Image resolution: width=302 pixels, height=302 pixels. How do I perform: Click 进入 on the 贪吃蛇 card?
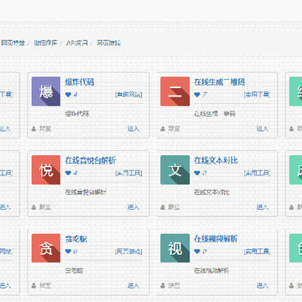point(133,285)
